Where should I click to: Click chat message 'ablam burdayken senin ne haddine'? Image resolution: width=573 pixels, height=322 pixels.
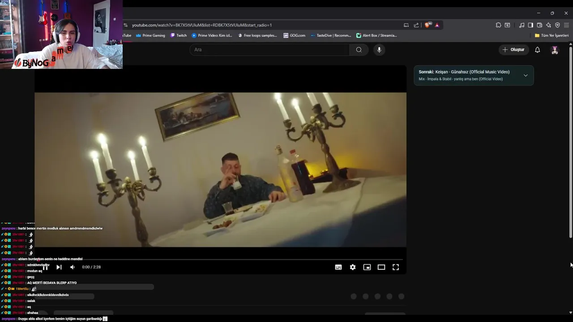click(50, 259)
